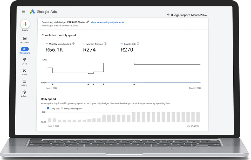Click the R8K axis label
Image resolution: width=251 pixels, height=160 pixels.
tap(44, 112)
